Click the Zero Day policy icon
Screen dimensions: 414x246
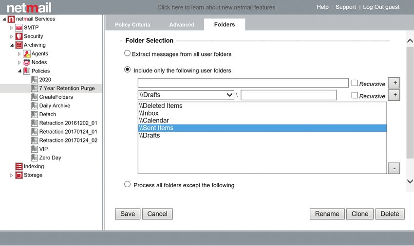[34, 158]
